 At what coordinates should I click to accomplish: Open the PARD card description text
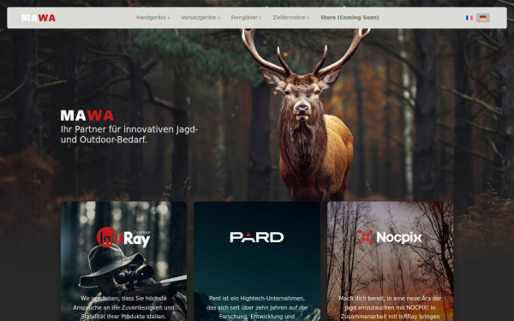pyautogui.click(x=257, y=307)
